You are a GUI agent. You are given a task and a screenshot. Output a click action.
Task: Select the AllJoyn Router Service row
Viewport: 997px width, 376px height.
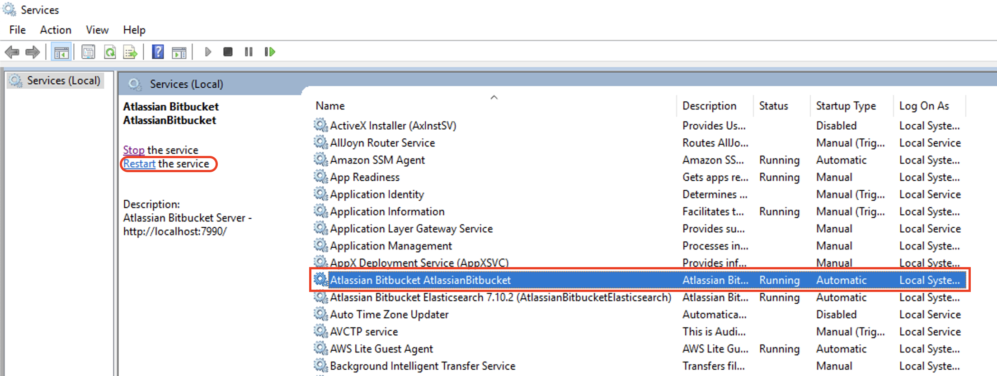[x=640, y=143]
